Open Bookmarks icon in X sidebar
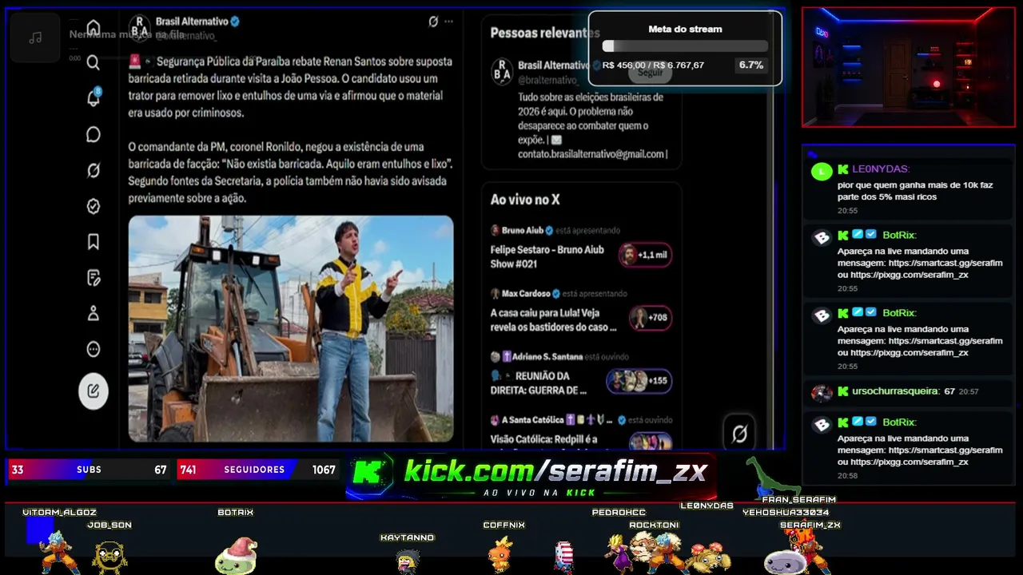This screenshot has height=575, width=1023. pos(94,241)
